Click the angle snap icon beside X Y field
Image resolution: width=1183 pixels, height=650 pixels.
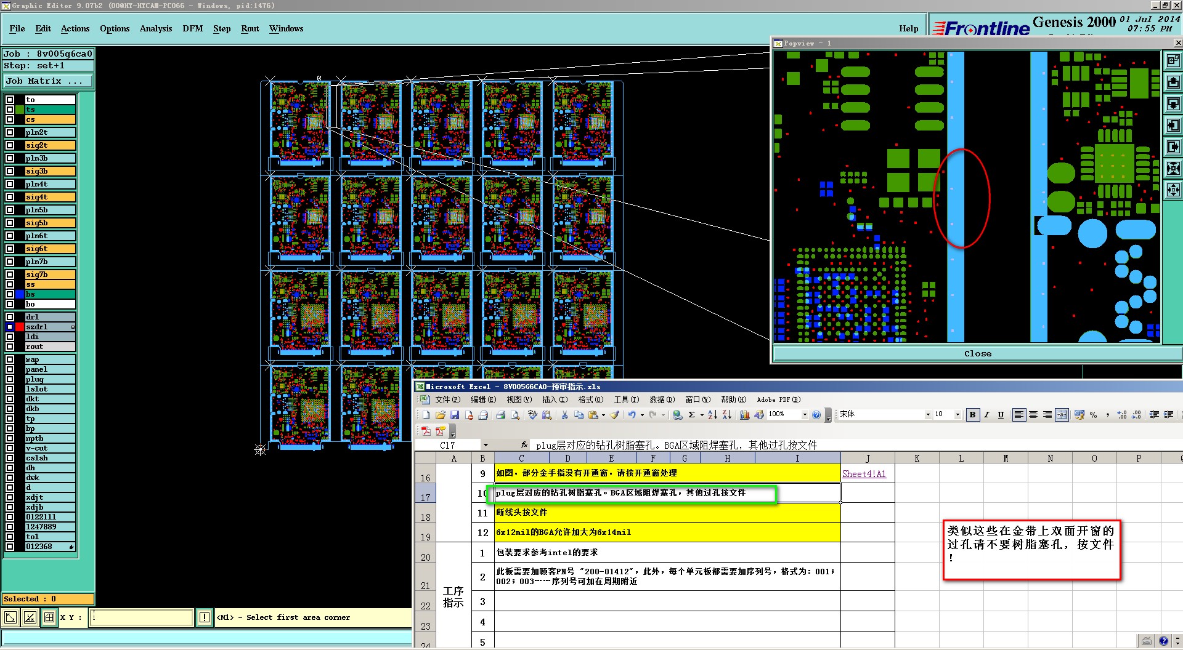click(x=30, y=617)
